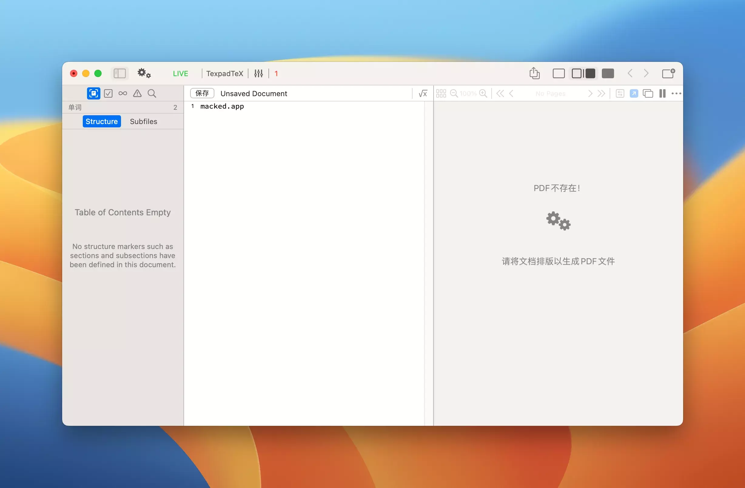Click the 保存 save button
Screen dimensions: 745x488
(202, 93)
